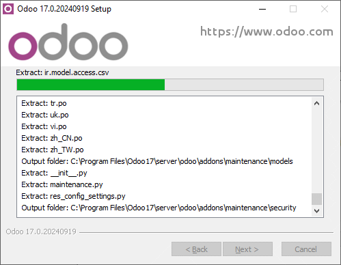Viewport: 341px width, 265px height.
Task: Select the 'Extract: maintenance.py' log line
Action: point(62,184)
